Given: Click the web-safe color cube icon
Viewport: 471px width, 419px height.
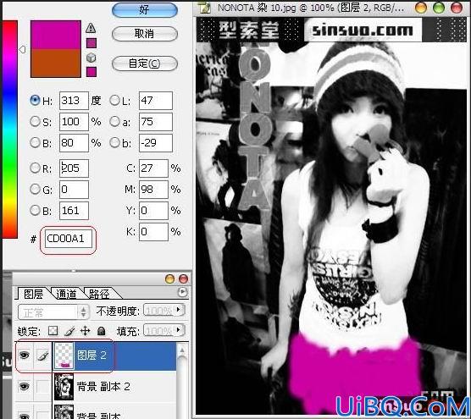Looking at the screenshot, I should click(x=91, y=58).
